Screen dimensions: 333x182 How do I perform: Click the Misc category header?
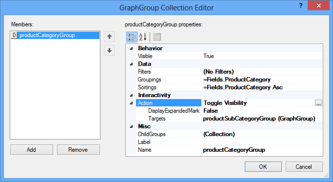[x=144, y=126]
